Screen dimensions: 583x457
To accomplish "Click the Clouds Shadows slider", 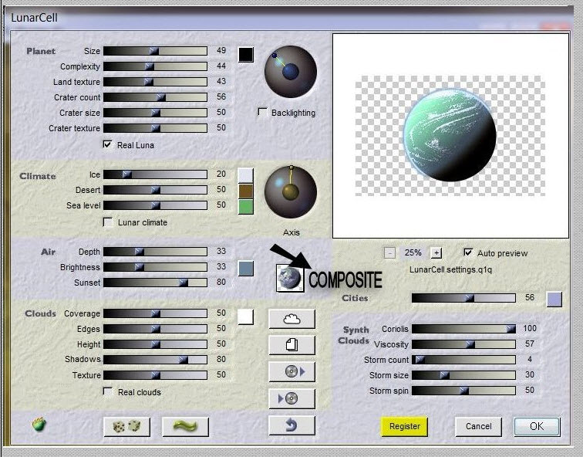I will pyautogui.click(x=155, y=360).
